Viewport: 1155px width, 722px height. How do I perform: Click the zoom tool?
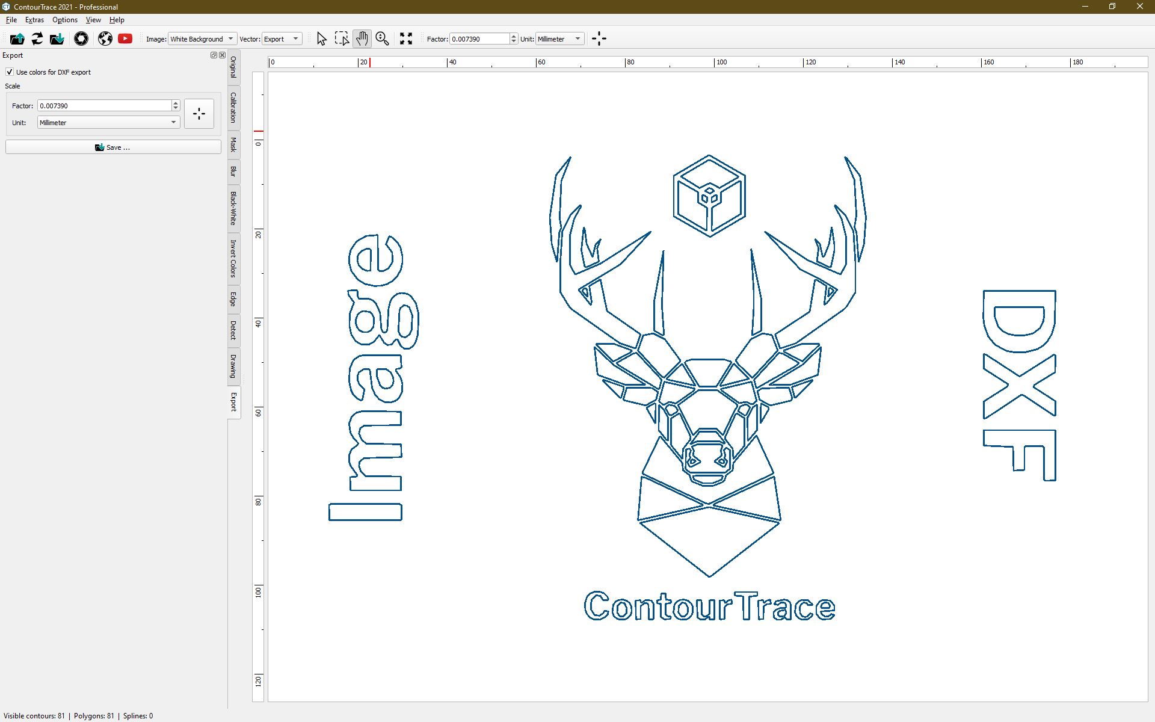(x=383, y=39)
